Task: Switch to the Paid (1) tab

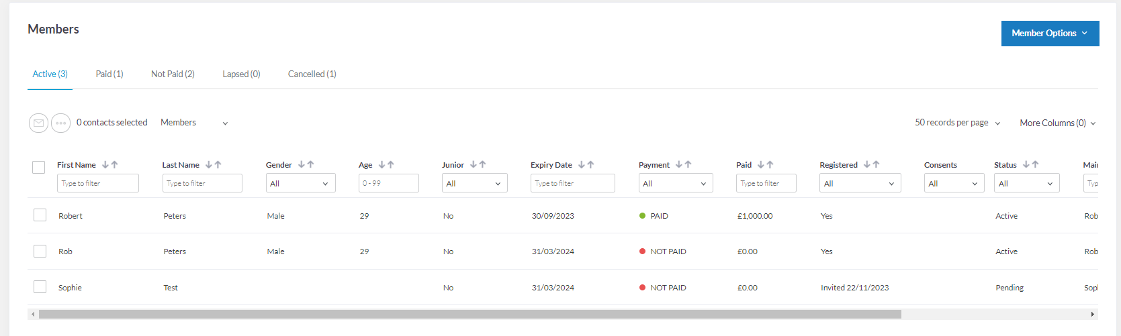Action: pos(109,74)
